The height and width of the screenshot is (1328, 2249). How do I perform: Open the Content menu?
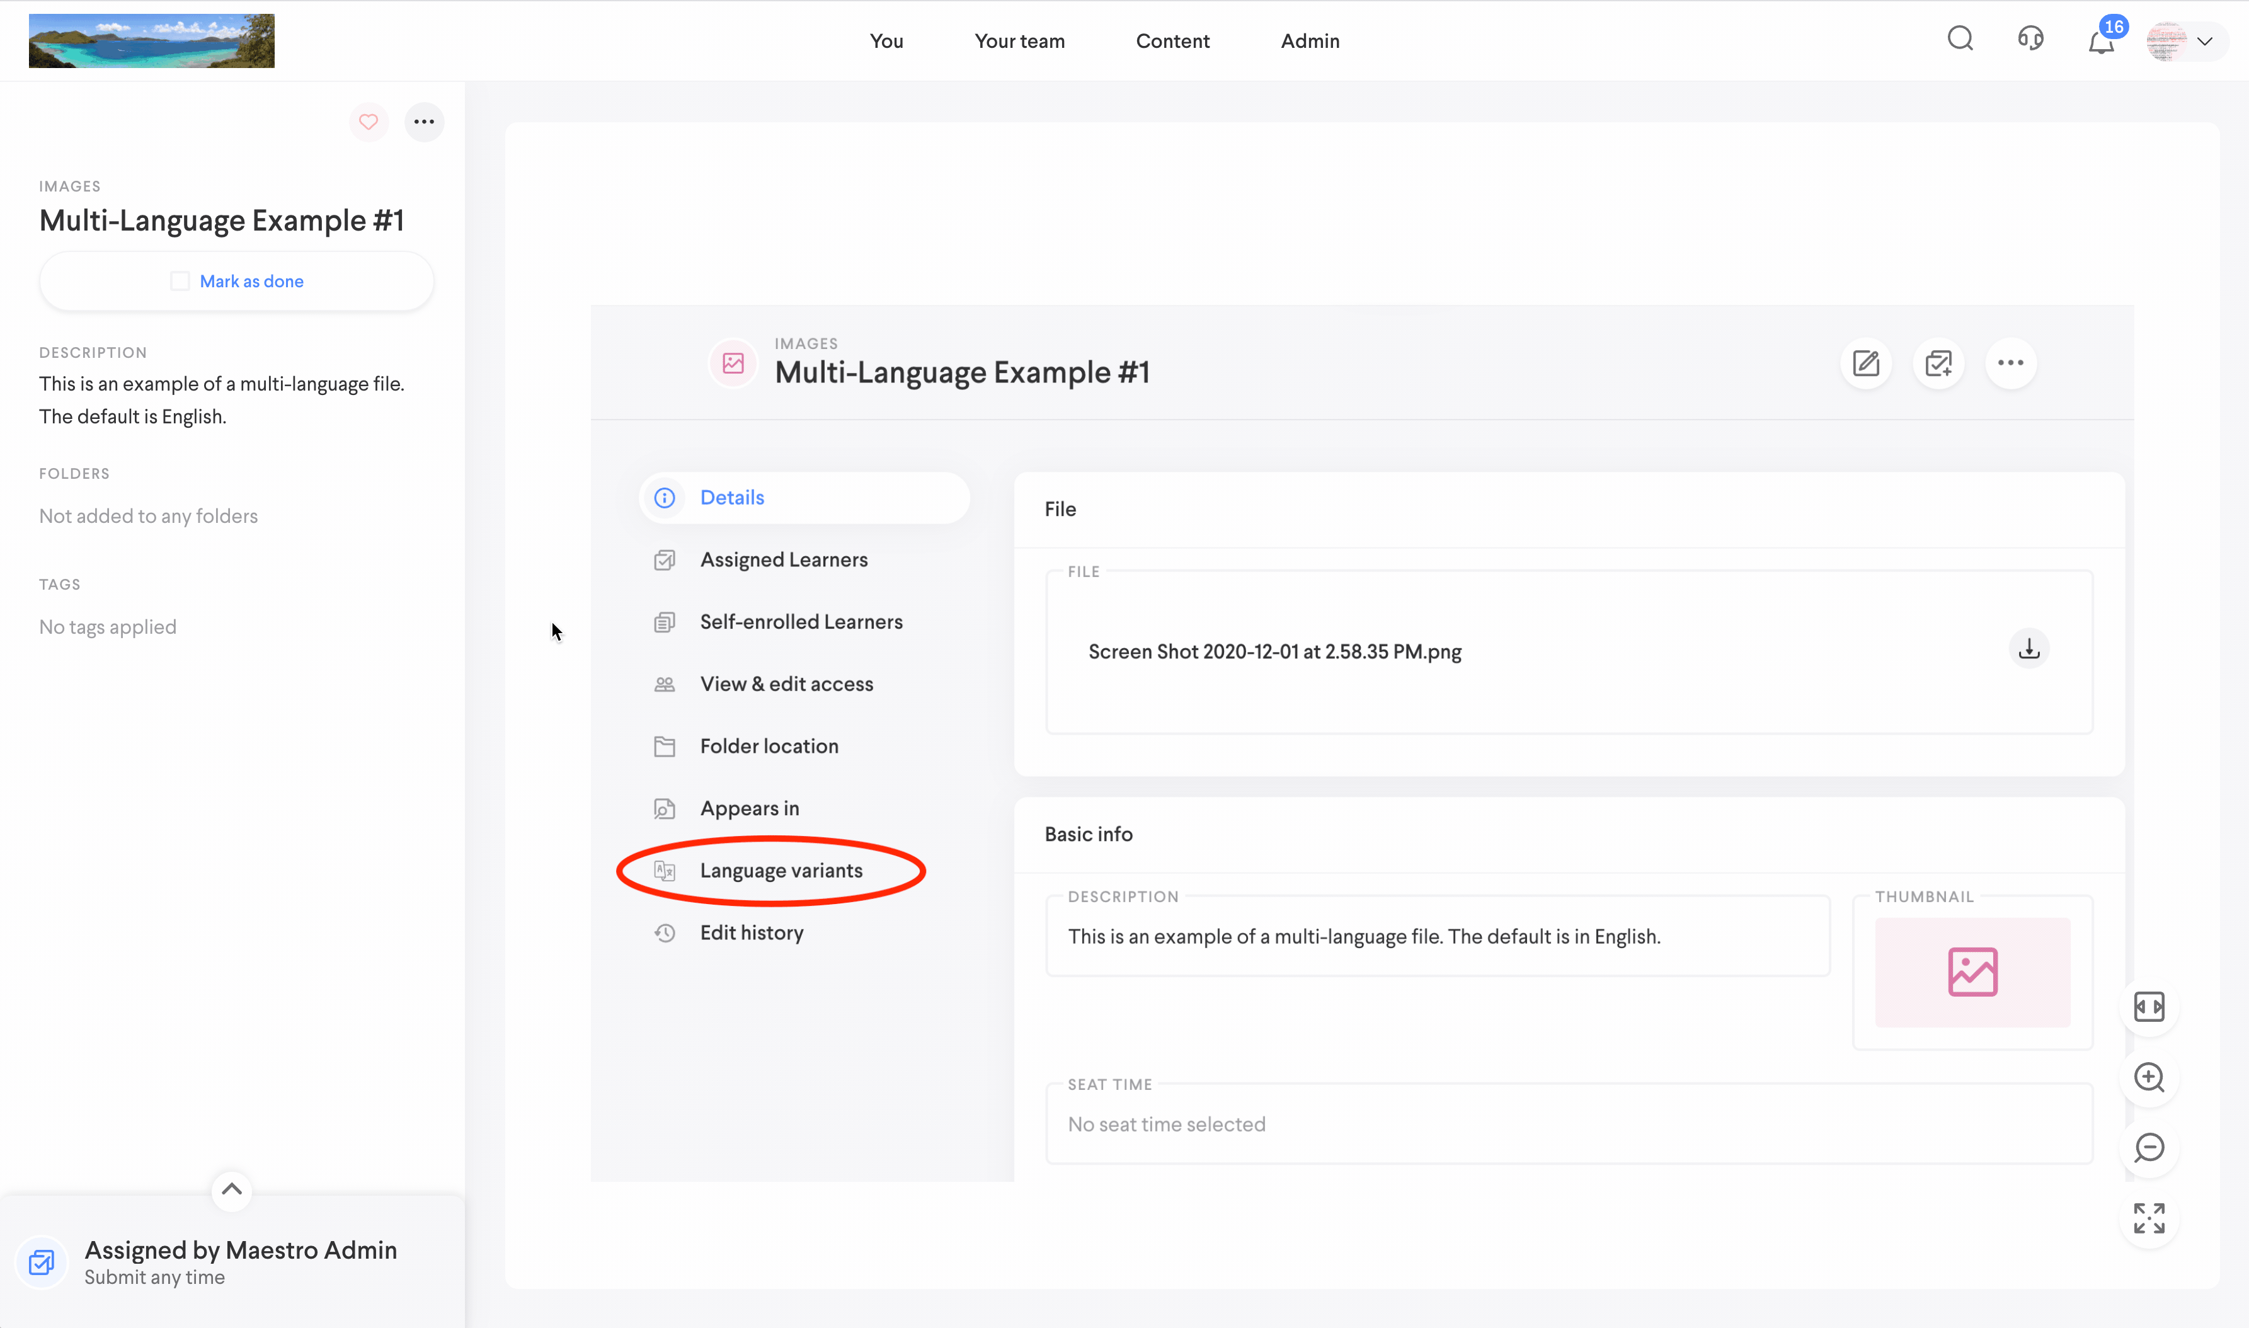tap(1172, 41)
